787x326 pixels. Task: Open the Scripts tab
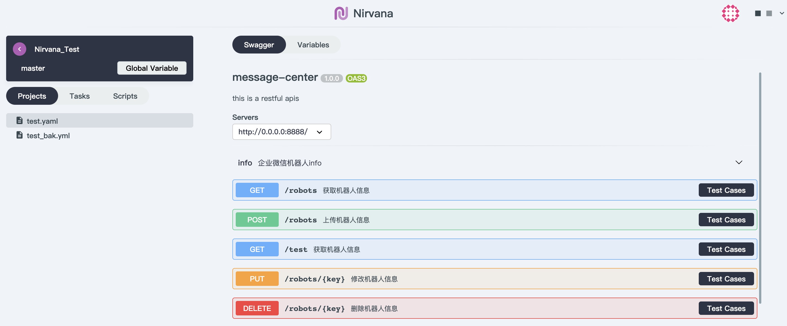coord(125,96)
